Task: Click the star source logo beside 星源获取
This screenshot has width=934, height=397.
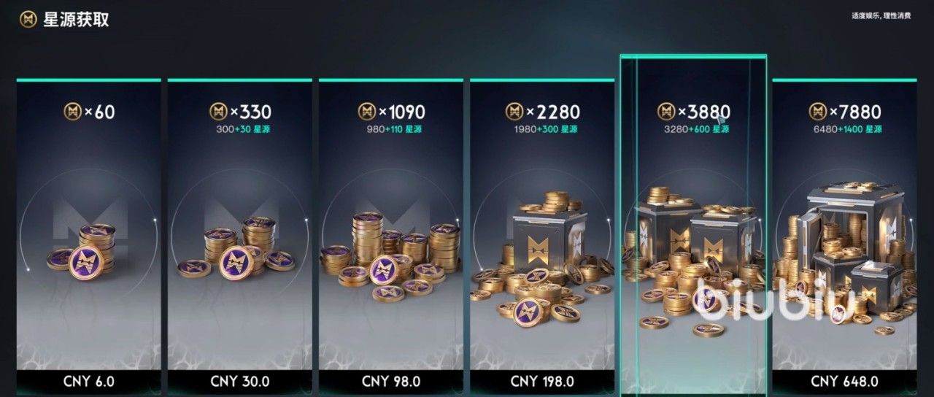Action: pyautogui.click(x=28, y=19)
